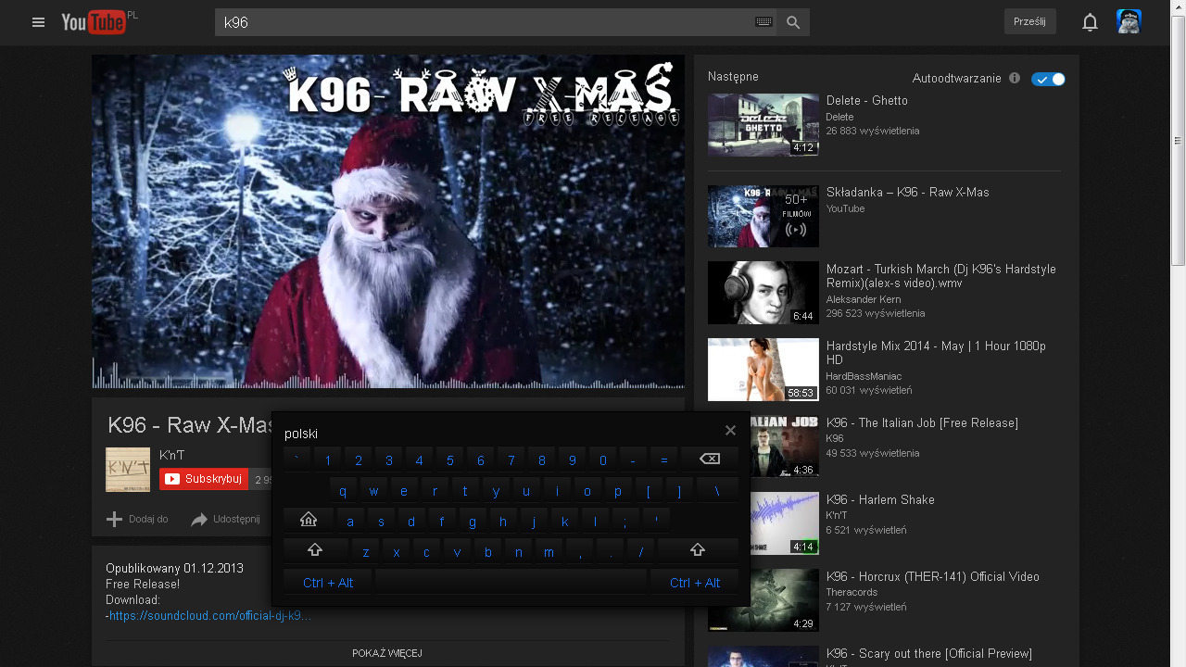Screen dimensions: 1186x667
Task: Click the Prześlij upload button
Action: tap(1029, 21)
